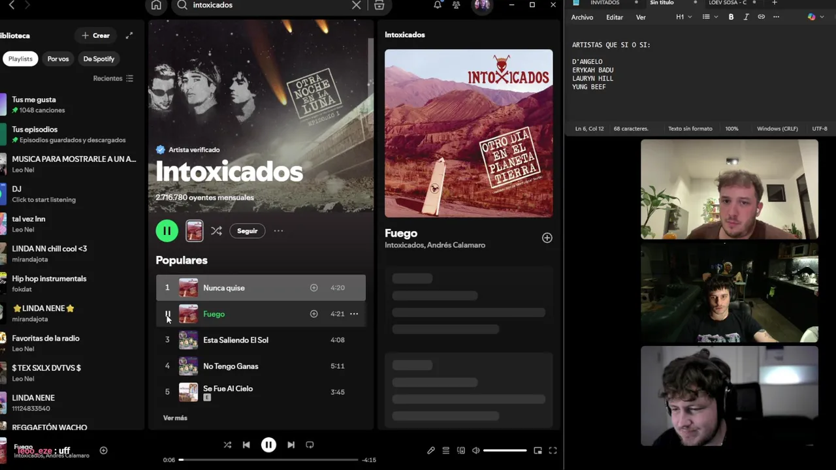Switch the library list view icon beside Recientes
Viewport: 836px width, 470px height.
(x=129, y=78)
